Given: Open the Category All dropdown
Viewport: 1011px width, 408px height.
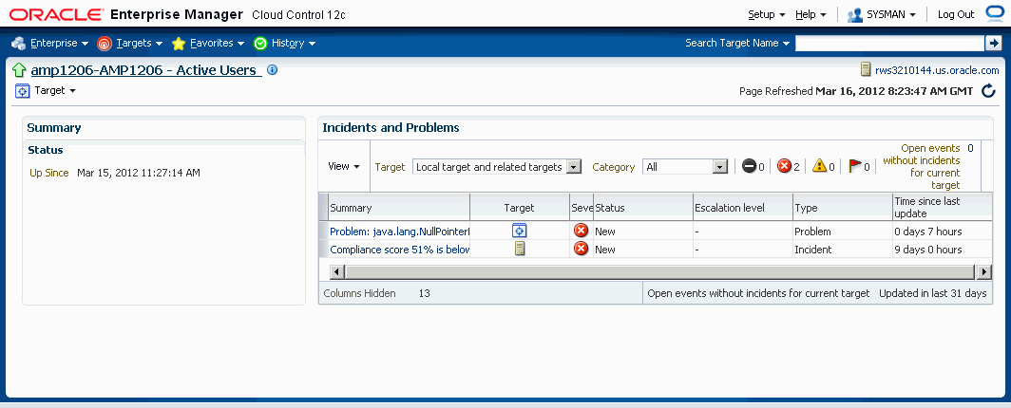Looking at the screenshot, I should coord(685,167).
